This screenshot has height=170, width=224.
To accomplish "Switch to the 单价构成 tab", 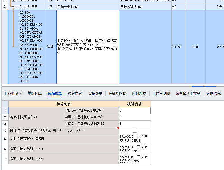I will 35,93.
